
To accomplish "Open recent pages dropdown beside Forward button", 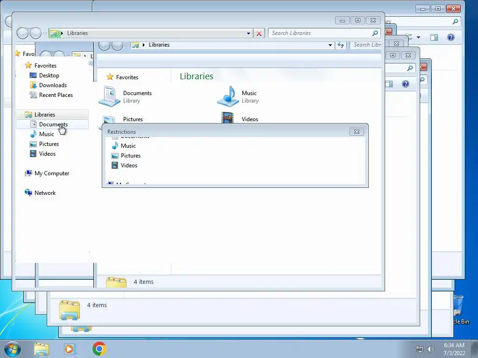I will pos(45,33).
